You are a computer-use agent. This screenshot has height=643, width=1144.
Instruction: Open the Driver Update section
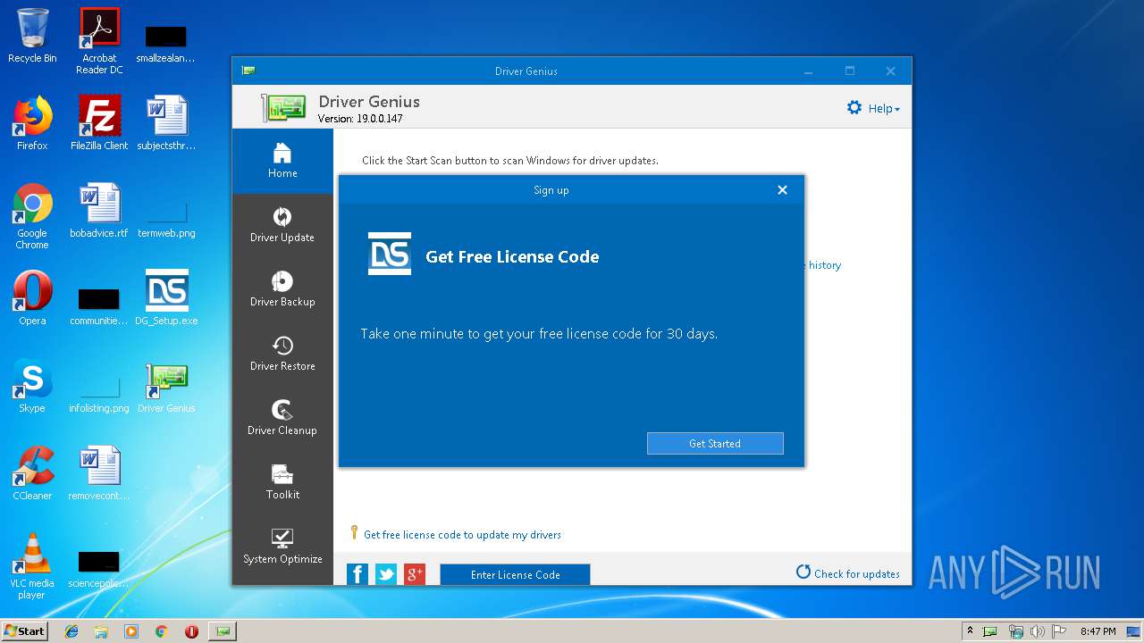(282, 225)
